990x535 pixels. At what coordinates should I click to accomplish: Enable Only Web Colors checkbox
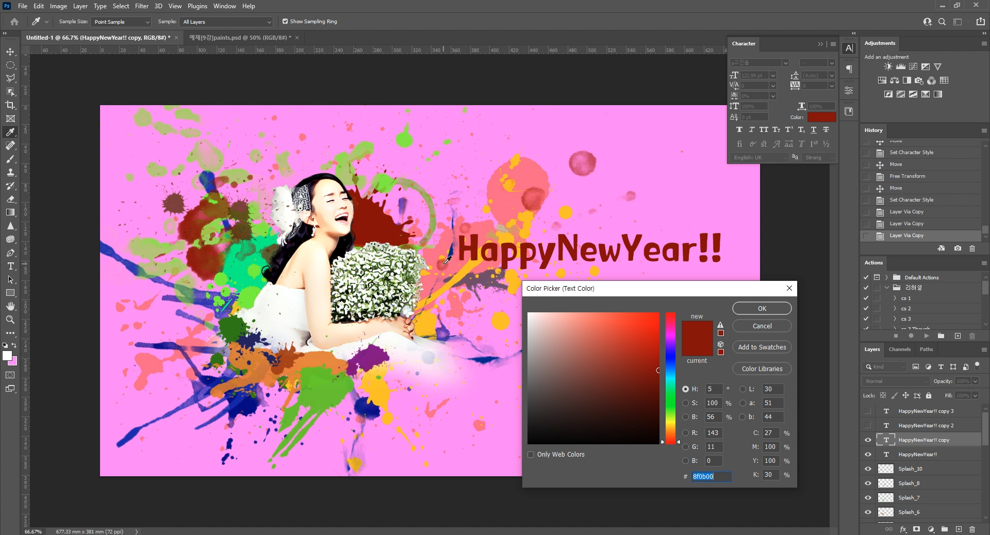tap(531, 455)
